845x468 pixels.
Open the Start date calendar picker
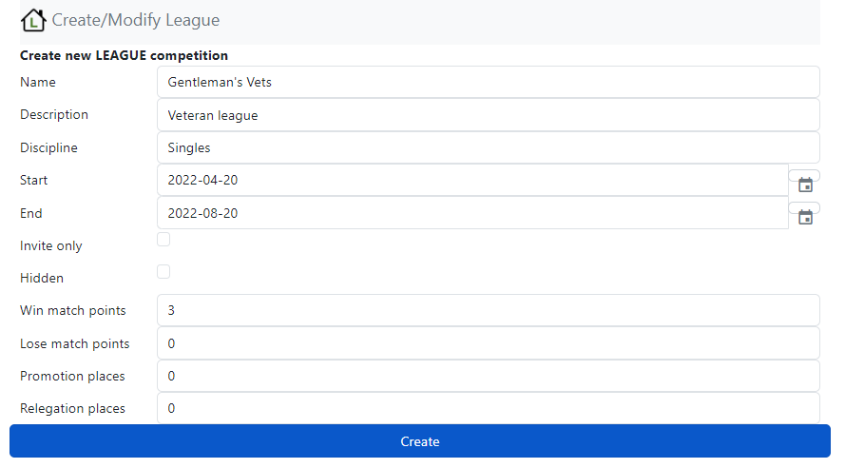point(805,185)
